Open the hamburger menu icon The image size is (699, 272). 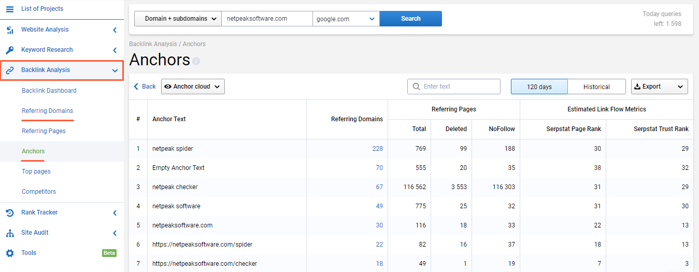10,9
